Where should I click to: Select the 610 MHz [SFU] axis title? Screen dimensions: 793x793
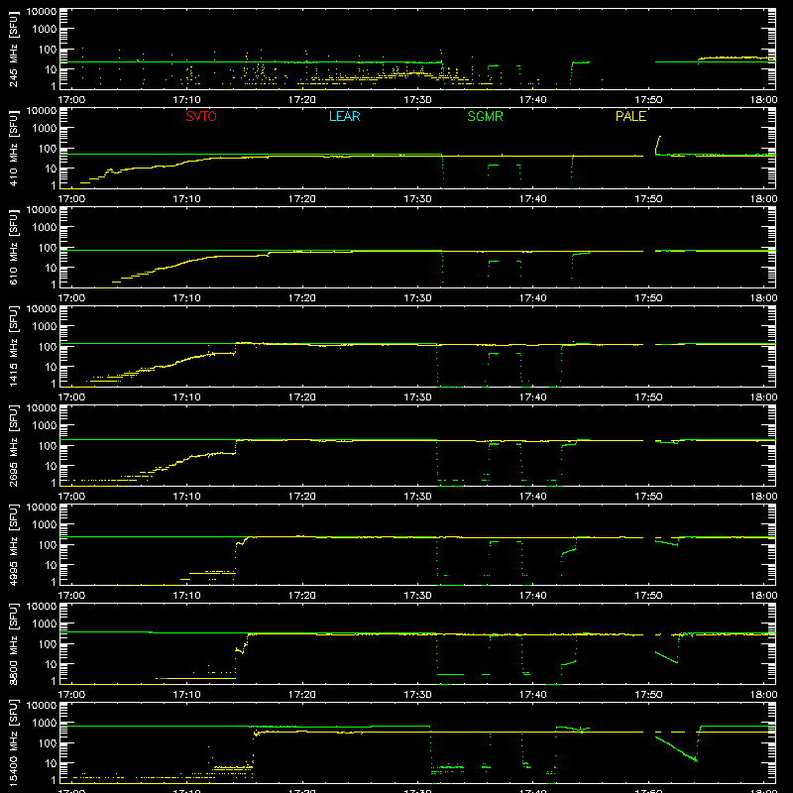coord(14,247)
